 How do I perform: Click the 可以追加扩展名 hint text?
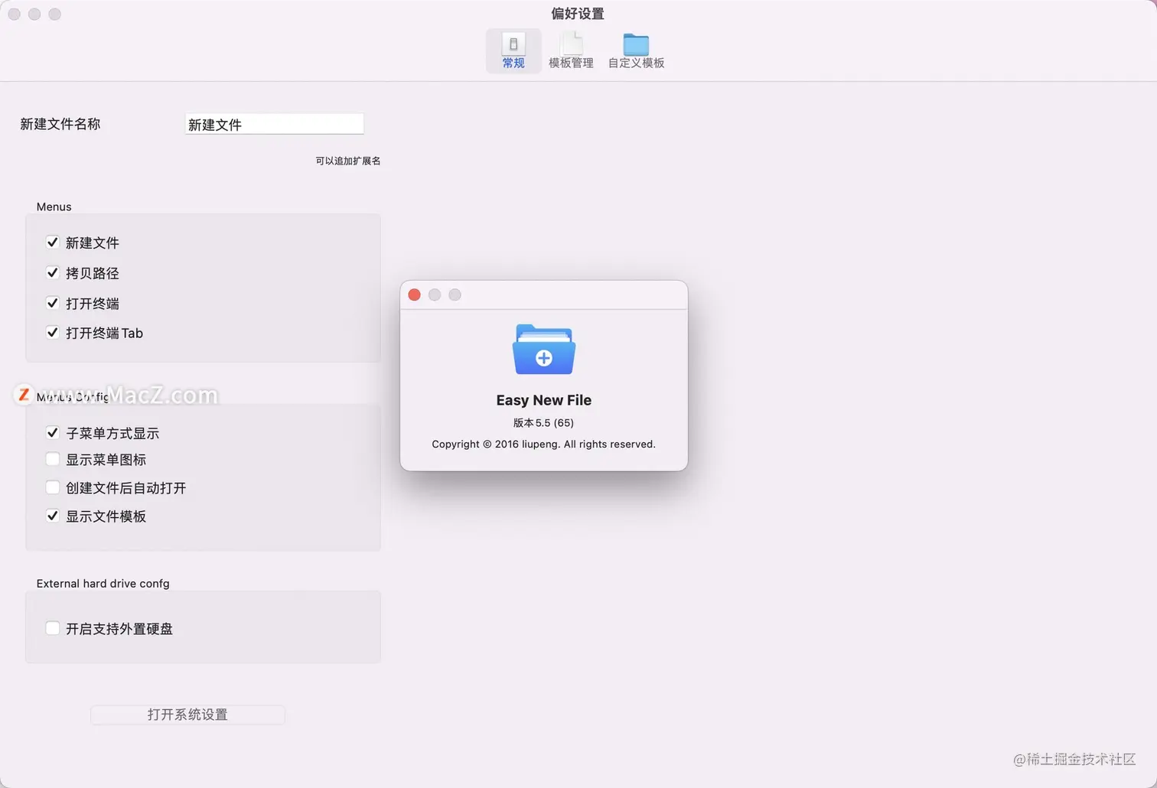[x=348, y=161]
